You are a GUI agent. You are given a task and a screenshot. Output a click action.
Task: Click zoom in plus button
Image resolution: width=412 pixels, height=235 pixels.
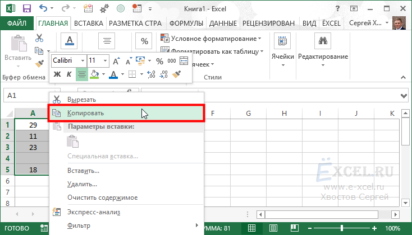coord(374,228)
